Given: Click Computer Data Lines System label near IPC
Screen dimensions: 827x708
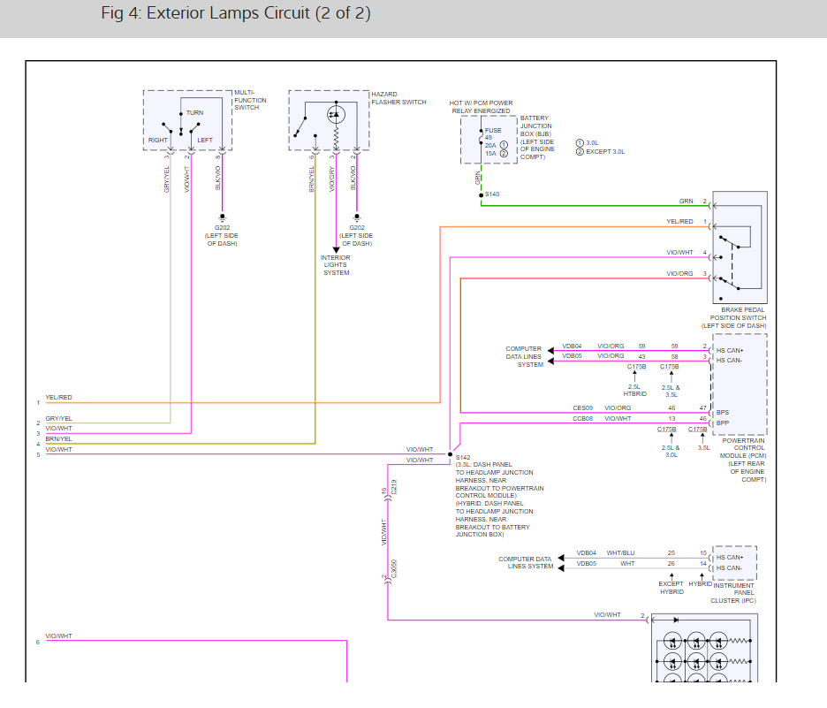Looking at the screenshot, I should [x=525, y=562].
